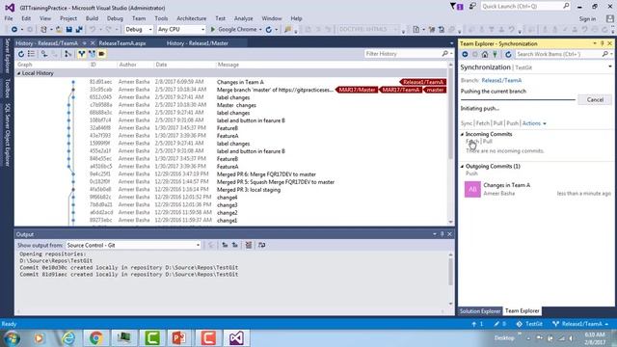The height and width of the screenshot is (347, 617).
Task: Go back in Team Explorer
Action: [465, 54]
